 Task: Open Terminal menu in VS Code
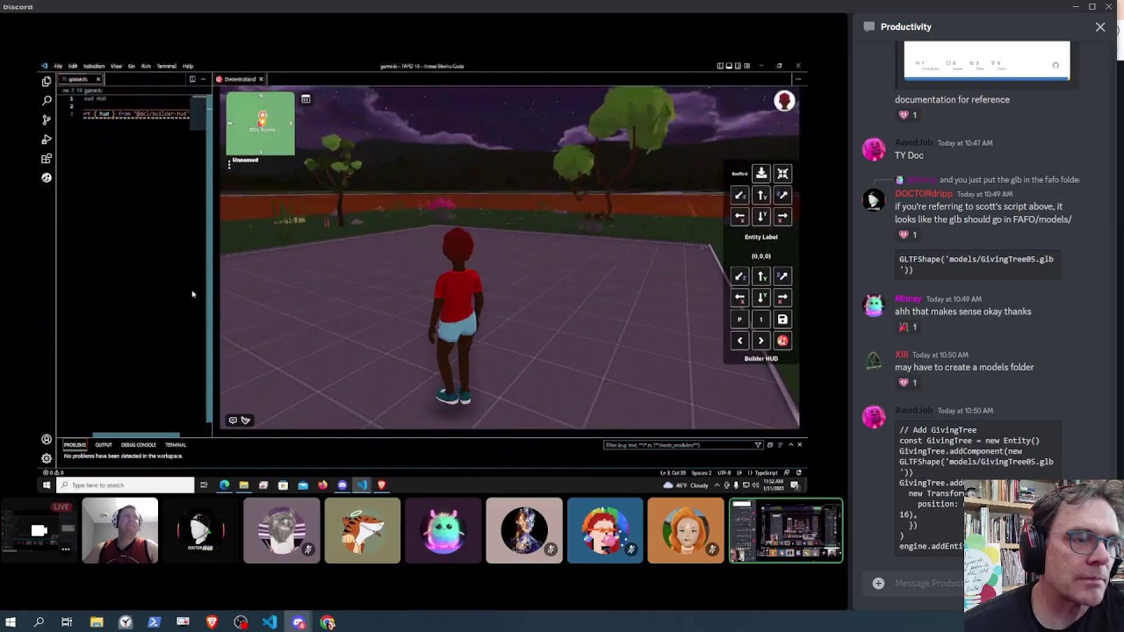click(166, 66)
